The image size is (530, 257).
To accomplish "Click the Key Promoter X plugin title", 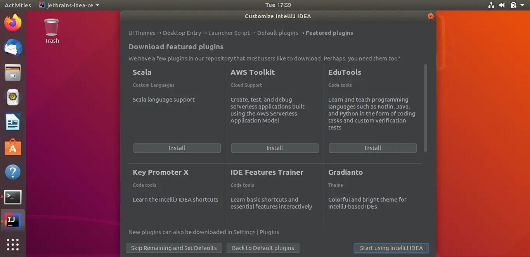I will pyautogui.click(x=161, y=172).
